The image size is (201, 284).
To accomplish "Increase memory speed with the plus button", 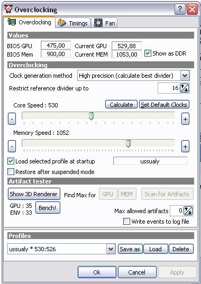I will (x=185, y=146).
